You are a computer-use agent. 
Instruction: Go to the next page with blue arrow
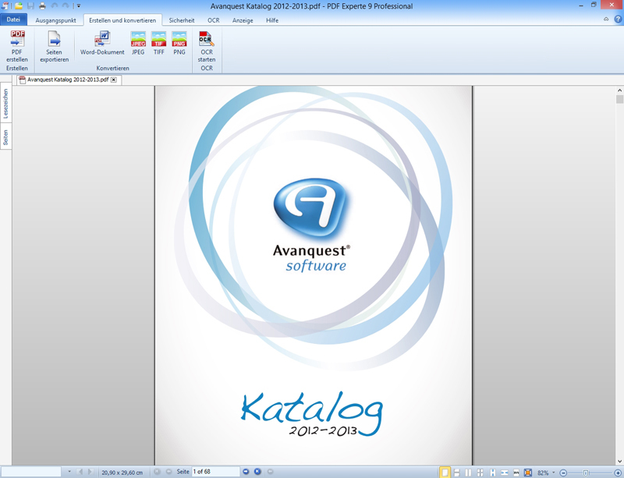click(246, 472)
